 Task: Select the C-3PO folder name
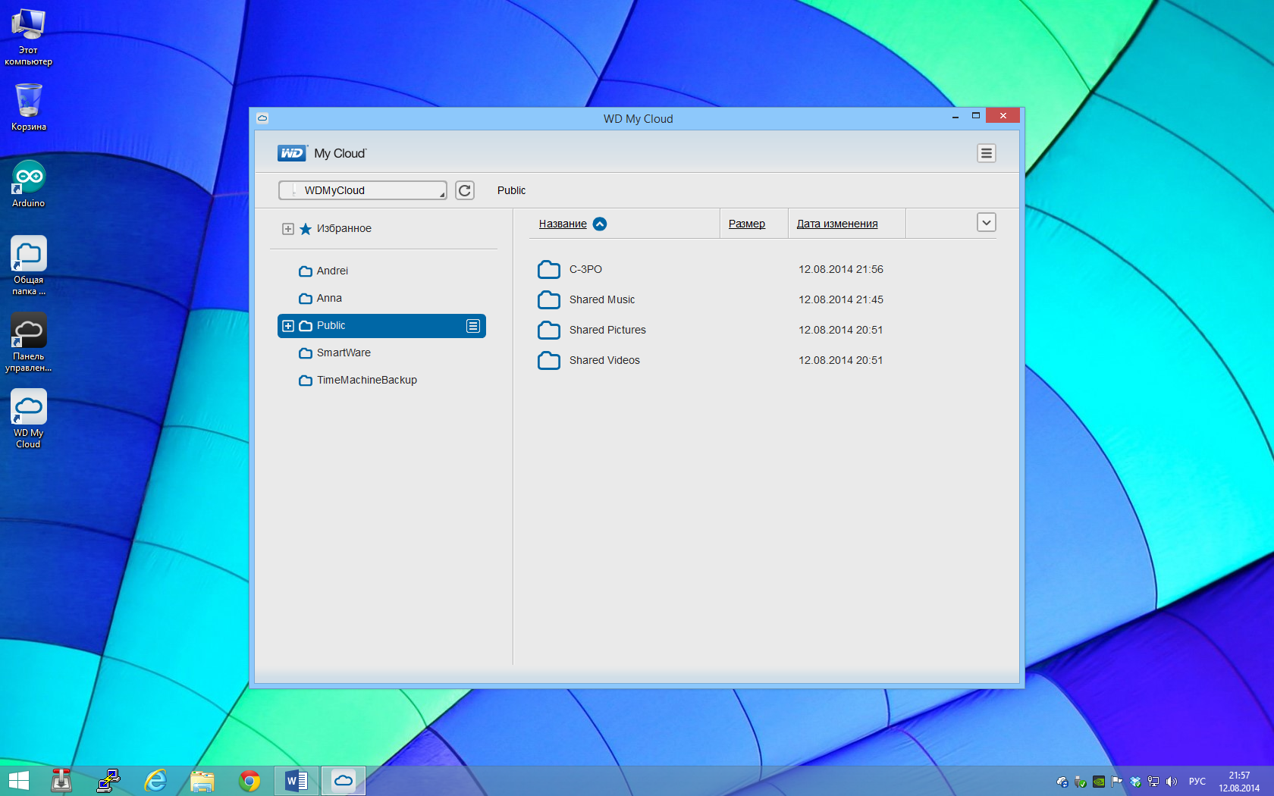585,269
